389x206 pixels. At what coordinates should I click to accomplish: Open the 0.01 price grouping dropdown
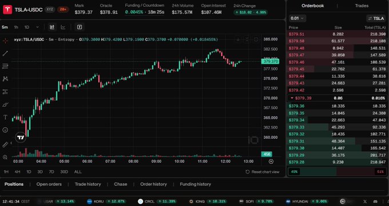pyautogui.click(x=297, y=18)
